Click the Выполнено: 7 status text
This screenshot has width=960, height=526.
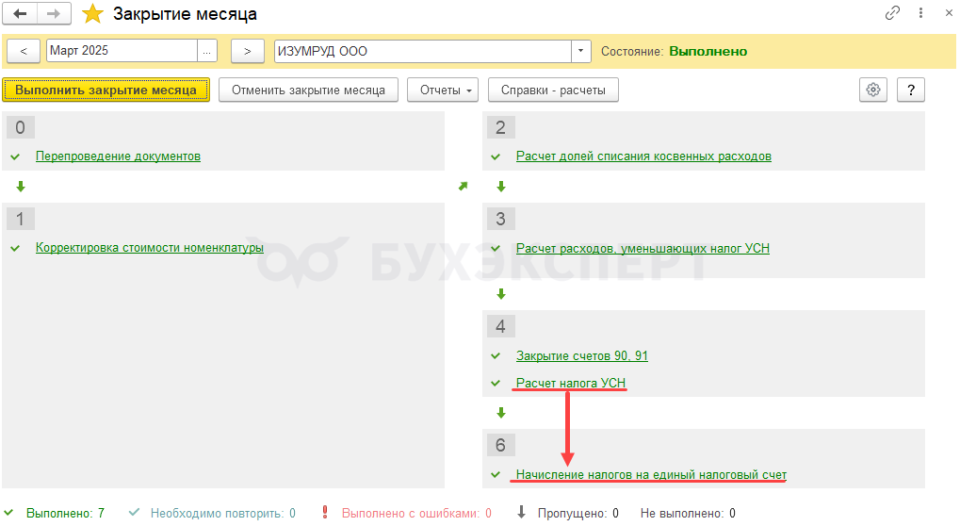click(65, 513)
